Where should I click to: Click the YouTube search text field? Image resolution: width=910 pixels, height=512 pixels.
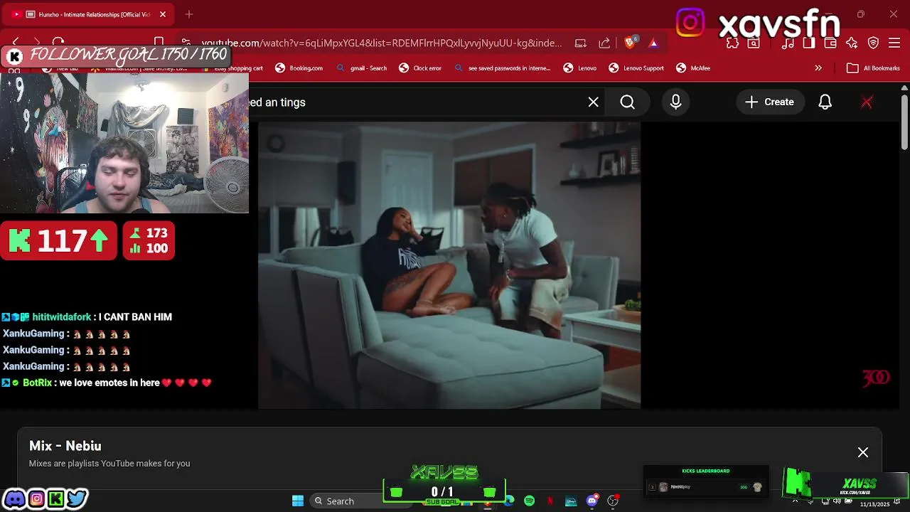(x=414, y=102)
